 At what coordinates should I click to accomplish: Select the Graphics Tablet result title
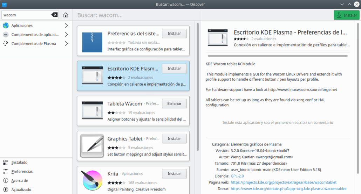125,139
